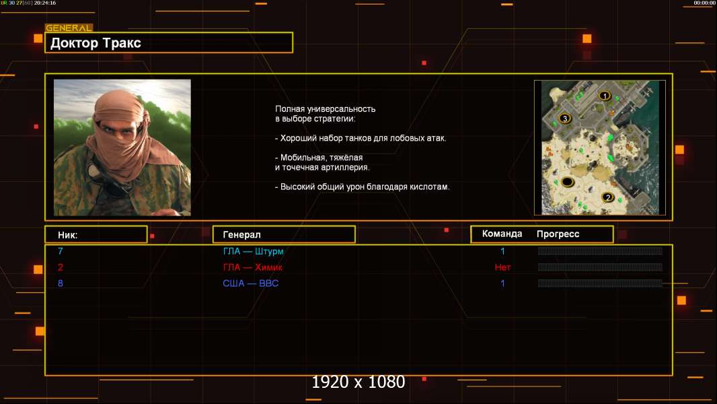Click the empty black start marker on minimap
717x404 pixels.
click(x=568, y=182)
